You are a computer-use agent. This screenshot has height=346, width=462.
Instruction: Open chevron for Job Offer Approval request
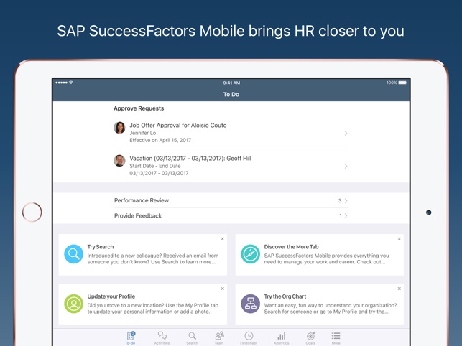tap(346, 134)
